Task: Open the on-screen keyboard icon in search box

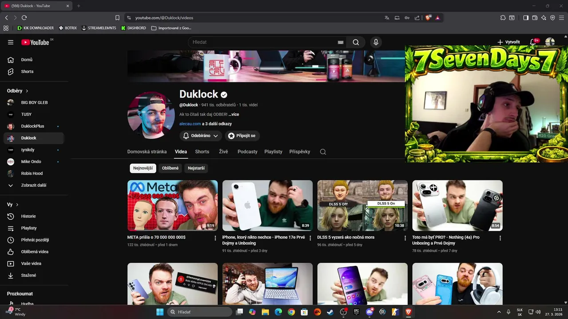Action: coord(340,42)
